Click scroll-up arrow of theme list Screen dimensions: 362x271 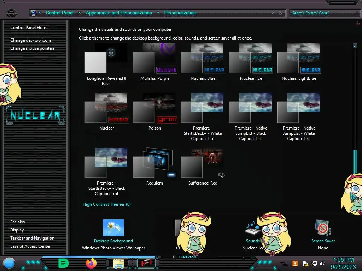click(355, 46)
